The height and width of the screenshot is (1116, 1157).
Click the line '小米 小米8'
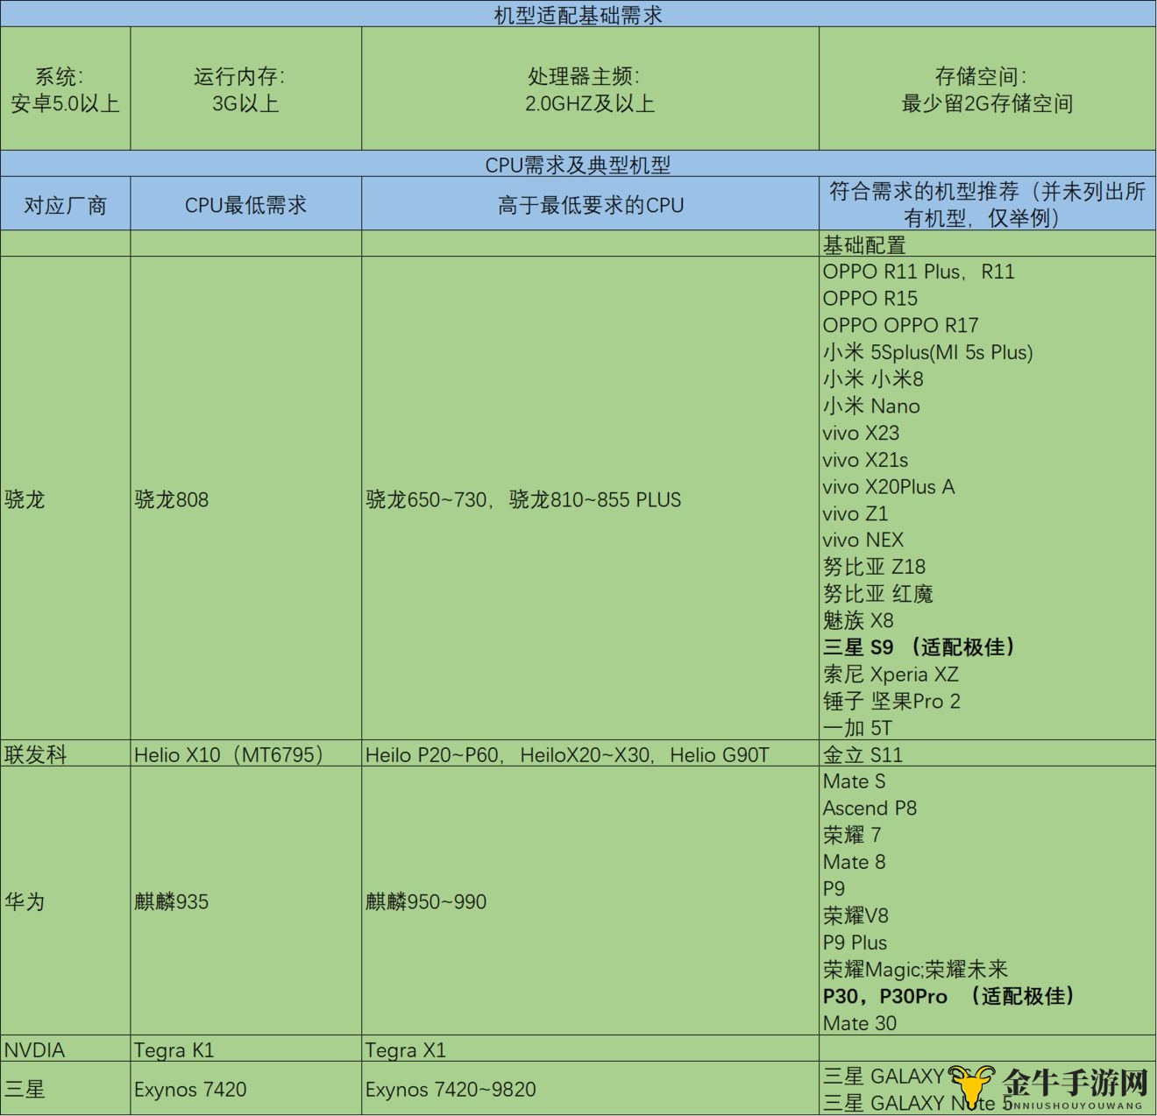point(873,378)
